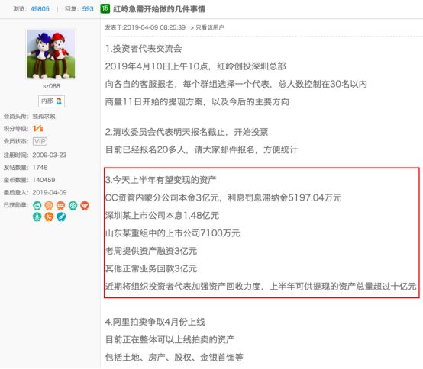
Task: Open the sz088 username profile link
Action: (51, 86)
